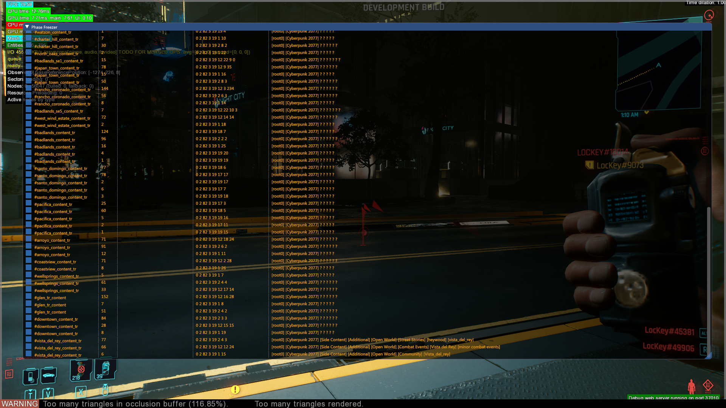
Task: Click the yellow exclamation quest marker
Action: pos(235,389)
